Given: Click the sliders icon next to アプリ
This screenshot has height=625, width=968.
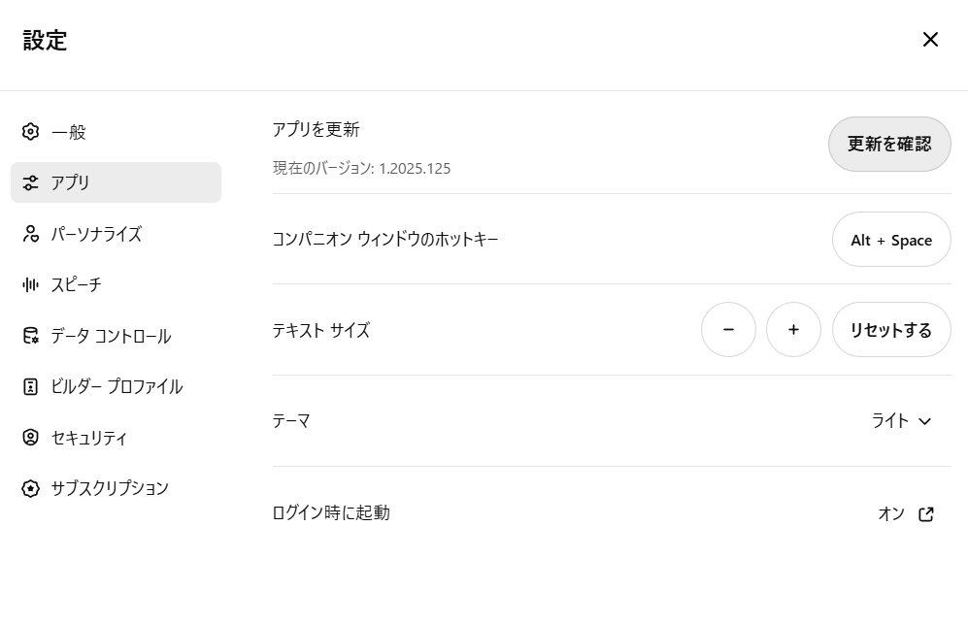Looking at the screenshot, I should point(30,182).
